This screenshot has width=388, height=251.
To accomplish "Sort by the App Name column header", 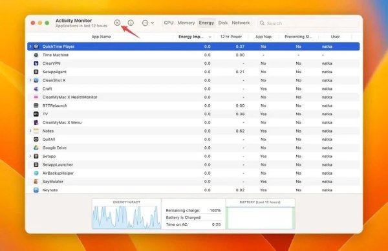I will [x=102, y=37].
